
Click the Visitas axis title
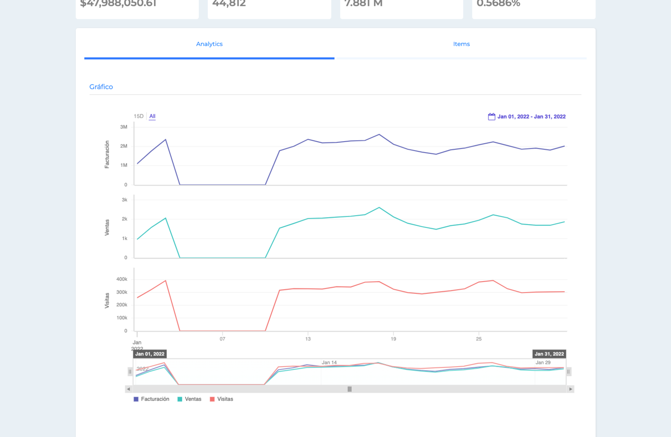click(107, 300)
